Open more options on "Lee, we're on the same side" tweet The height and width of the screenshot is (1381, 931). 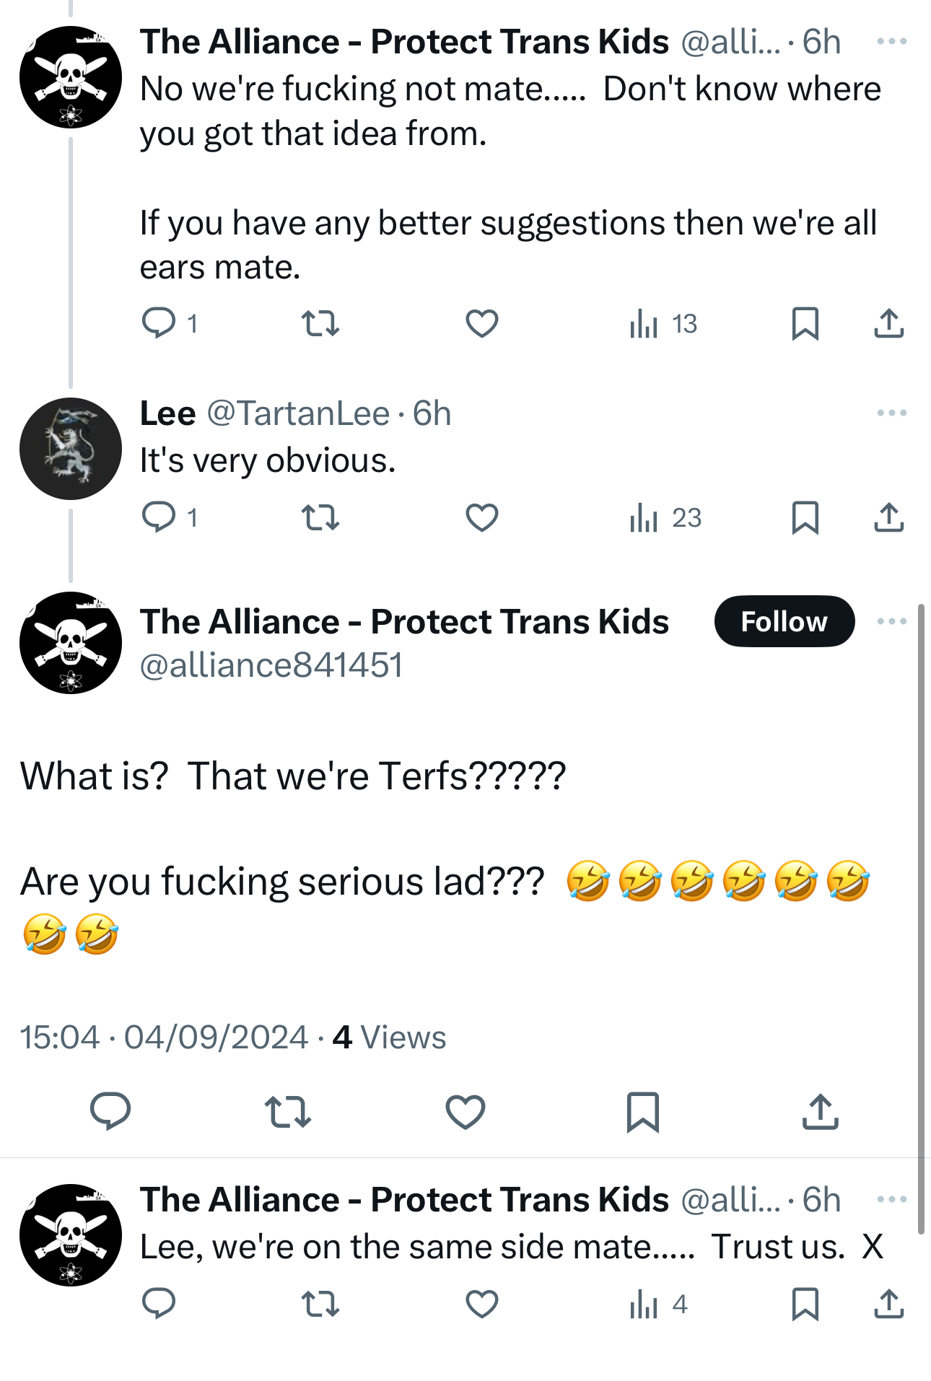click(891, 1199)
